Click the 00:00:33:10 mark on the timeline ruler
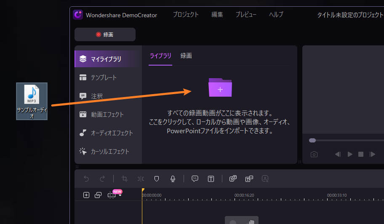The height and width of the screenshot is (224, 384). (337, 195)
